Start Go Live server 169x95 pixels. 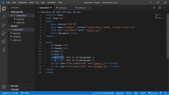[x=153, y=93]
